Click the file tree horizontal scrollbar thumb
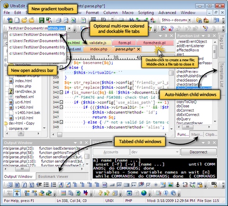Image resolution: width=228 pixels, height=206 pixels. tap(21, 134)
